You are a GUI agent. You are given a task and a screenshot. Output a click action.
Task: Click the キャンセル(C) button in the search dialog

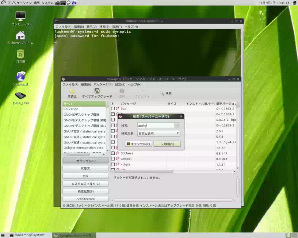coord(138,144)
